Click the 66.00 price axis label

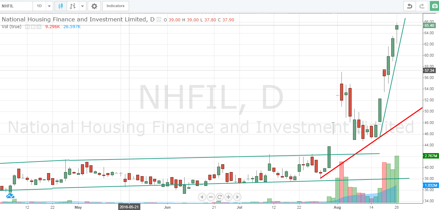tap(429, 22)
